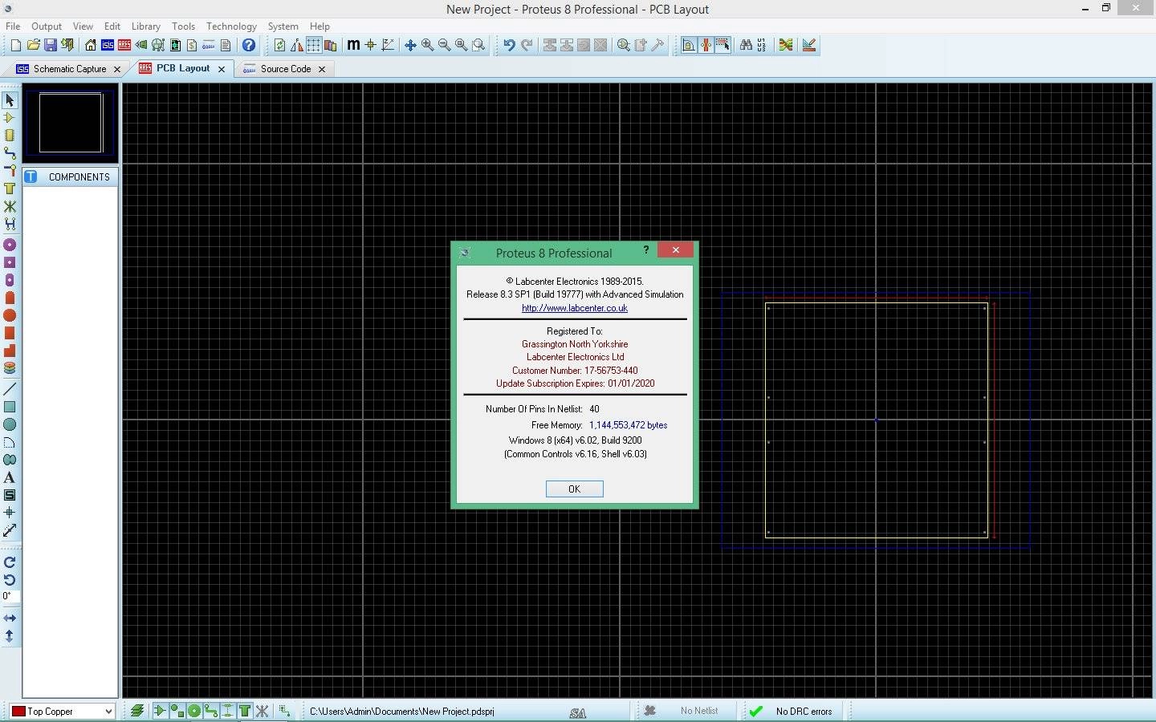Select the Package mode tool

[x=10, y=136]
